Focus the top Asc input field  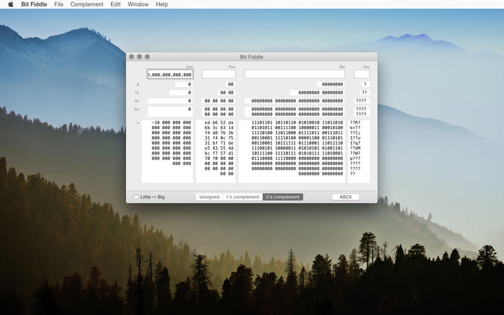[x=362, y=74]
